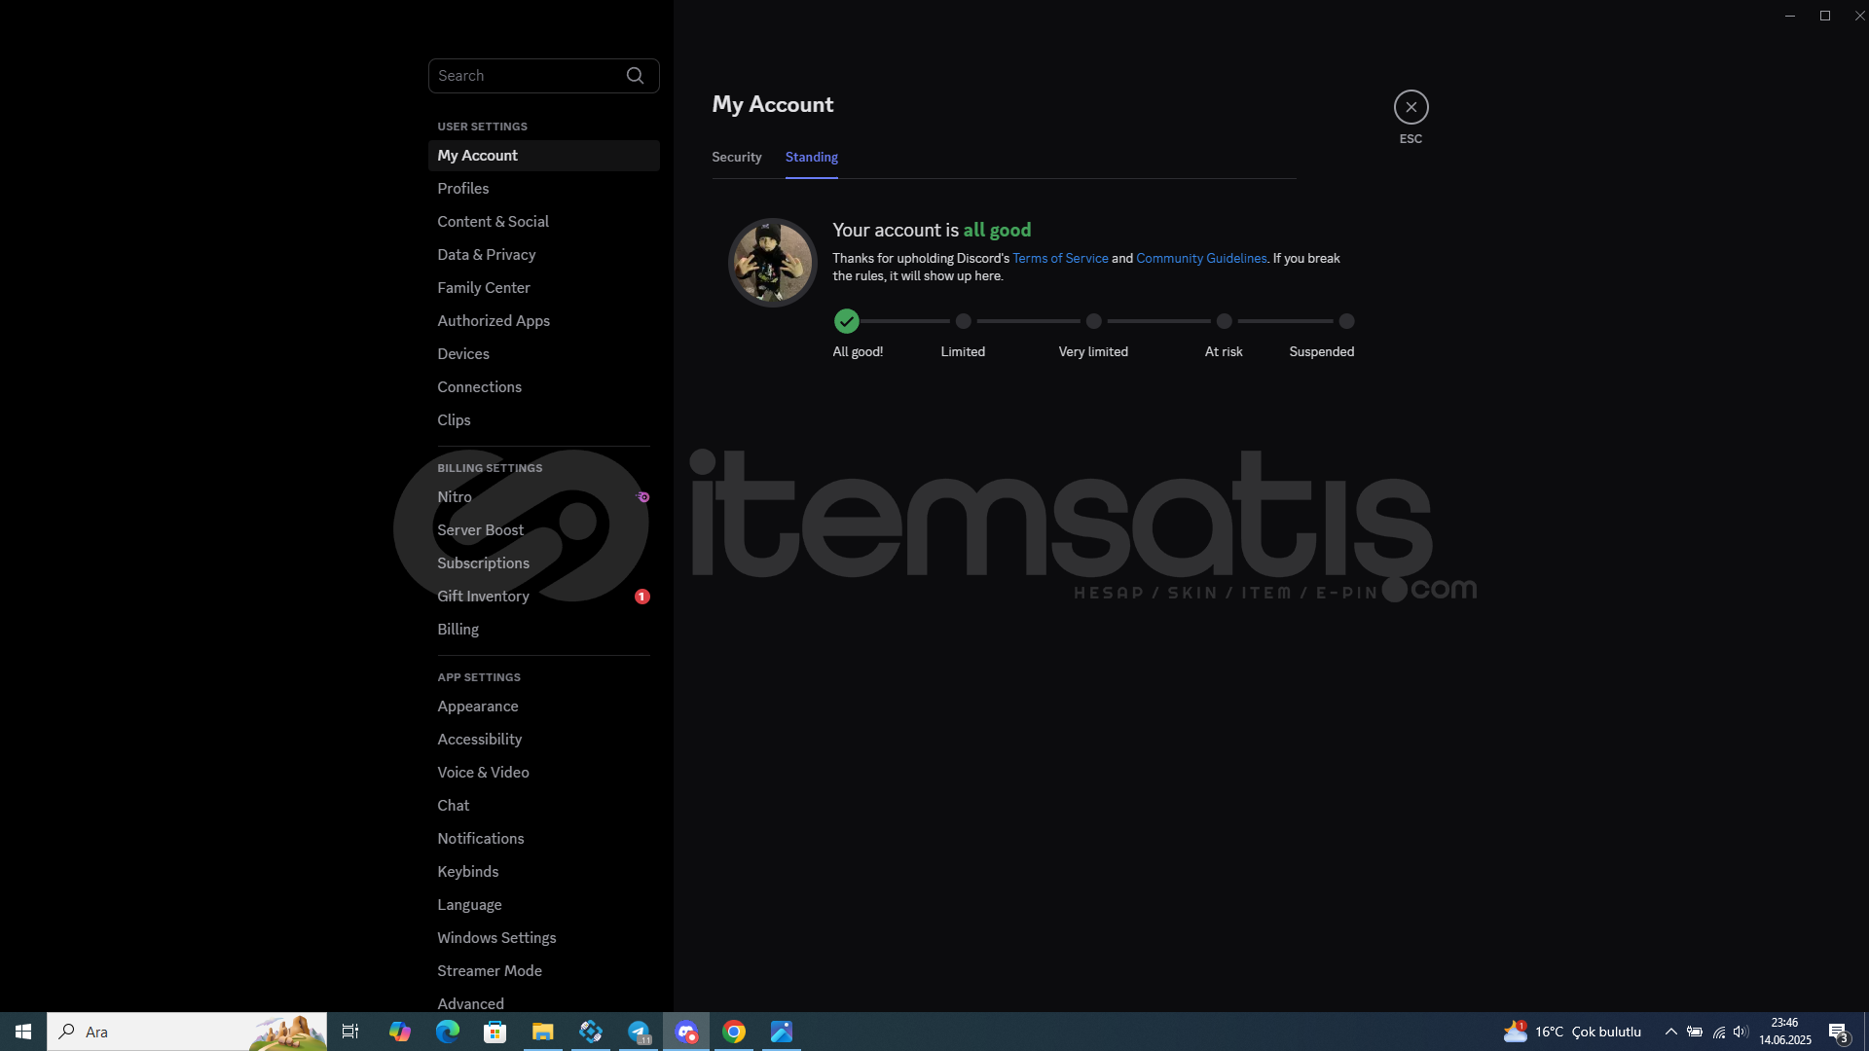Open File Explorer from the taskbar
The image size is (1869, 1051).
click(543, 1032)
